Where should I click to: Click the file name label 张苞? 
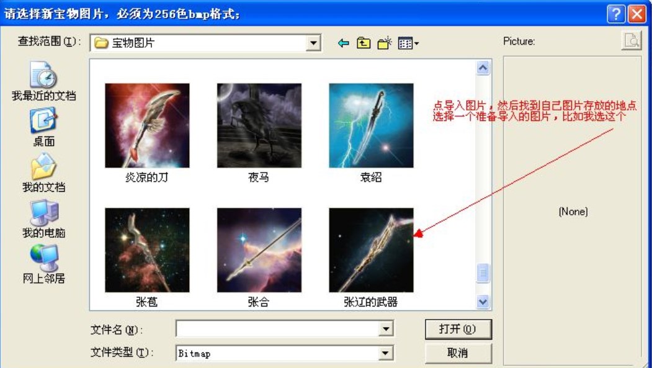click(x=147, y=302)
